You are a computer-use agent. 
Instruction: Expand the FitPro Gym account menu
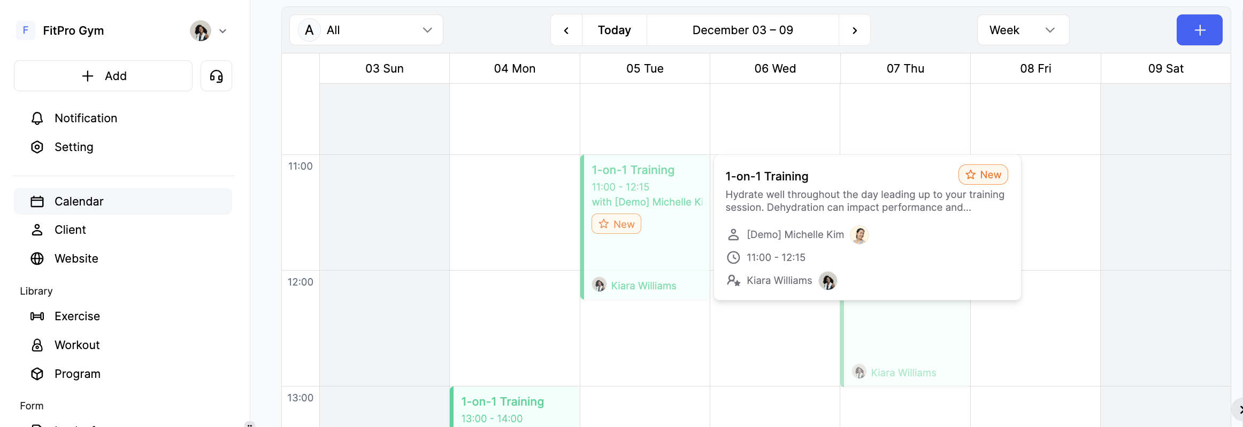222,31
